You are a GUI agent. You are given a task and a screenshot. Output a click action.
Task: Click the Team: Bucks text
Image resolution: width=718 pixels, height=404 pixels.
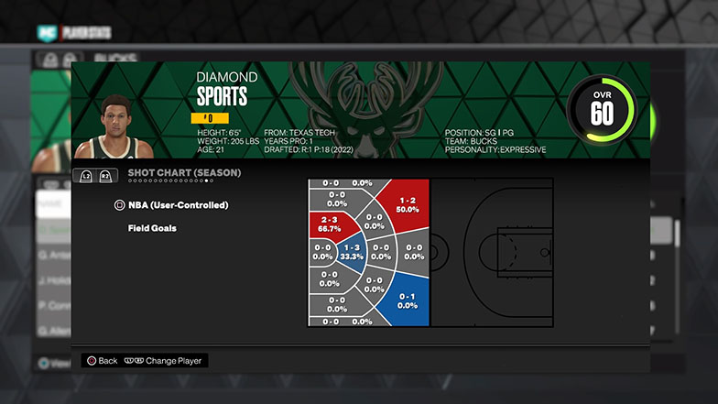[471, 141]
